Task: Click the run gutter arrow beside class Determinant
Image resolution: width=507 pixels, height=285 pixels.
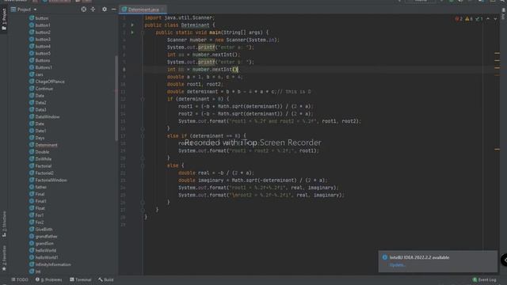Action: [132, 25]
